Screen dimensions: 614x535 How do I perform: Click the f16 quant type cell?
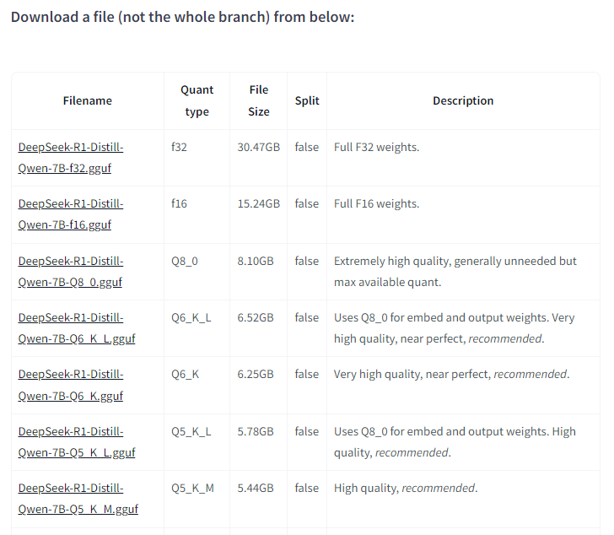[179, 203]
